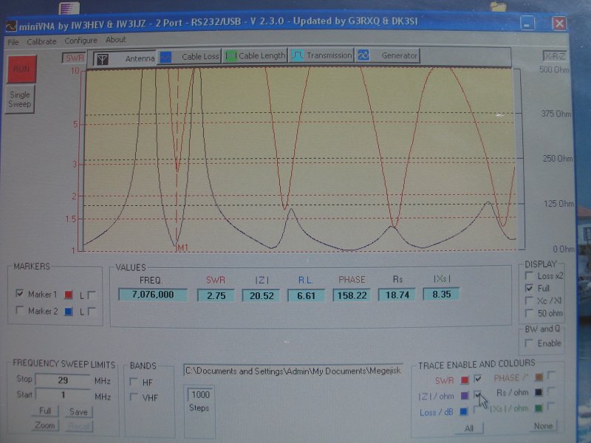Click Save in frequency sweep limits

(x=78, y=412)
